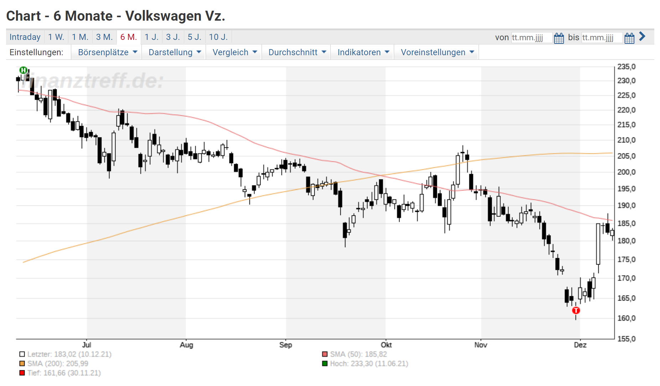
Task: Apply date range with blue arrow
Action: tap(642, 36)
